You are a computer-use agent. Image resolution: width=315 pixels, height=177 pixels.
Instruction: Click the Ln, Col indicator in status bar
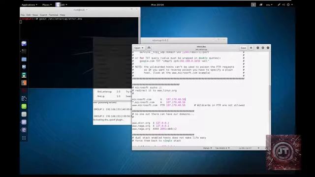pyautogui.click(x=245, y=148)
